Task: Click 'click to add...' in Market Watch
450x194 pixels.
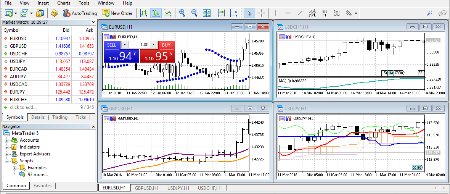Action: pos(23,107)
